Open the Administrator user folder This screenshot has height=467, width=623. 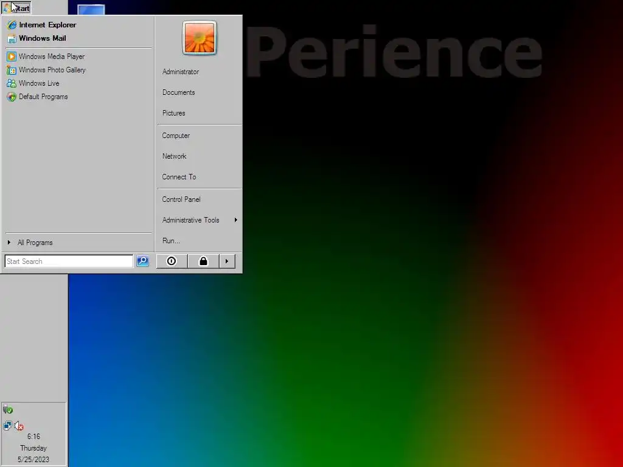coord(200,72)
